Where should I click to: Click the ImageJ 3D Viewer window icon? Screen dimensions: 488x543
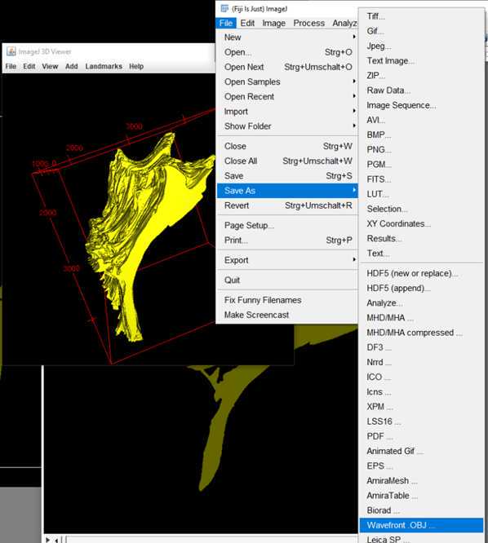pos(11,51)
